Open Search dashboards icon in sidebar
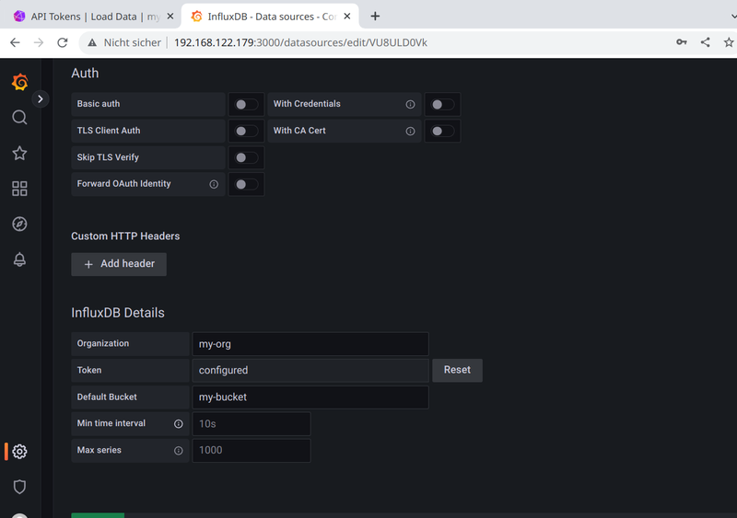Screen dimensions: 737x518 point(19,118)
